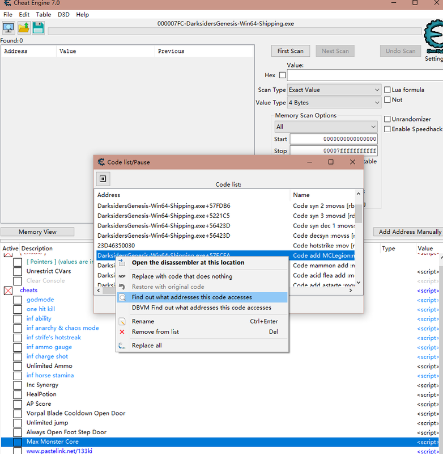
Task: Click the Code list window title icon
Action: coord(101,162)
